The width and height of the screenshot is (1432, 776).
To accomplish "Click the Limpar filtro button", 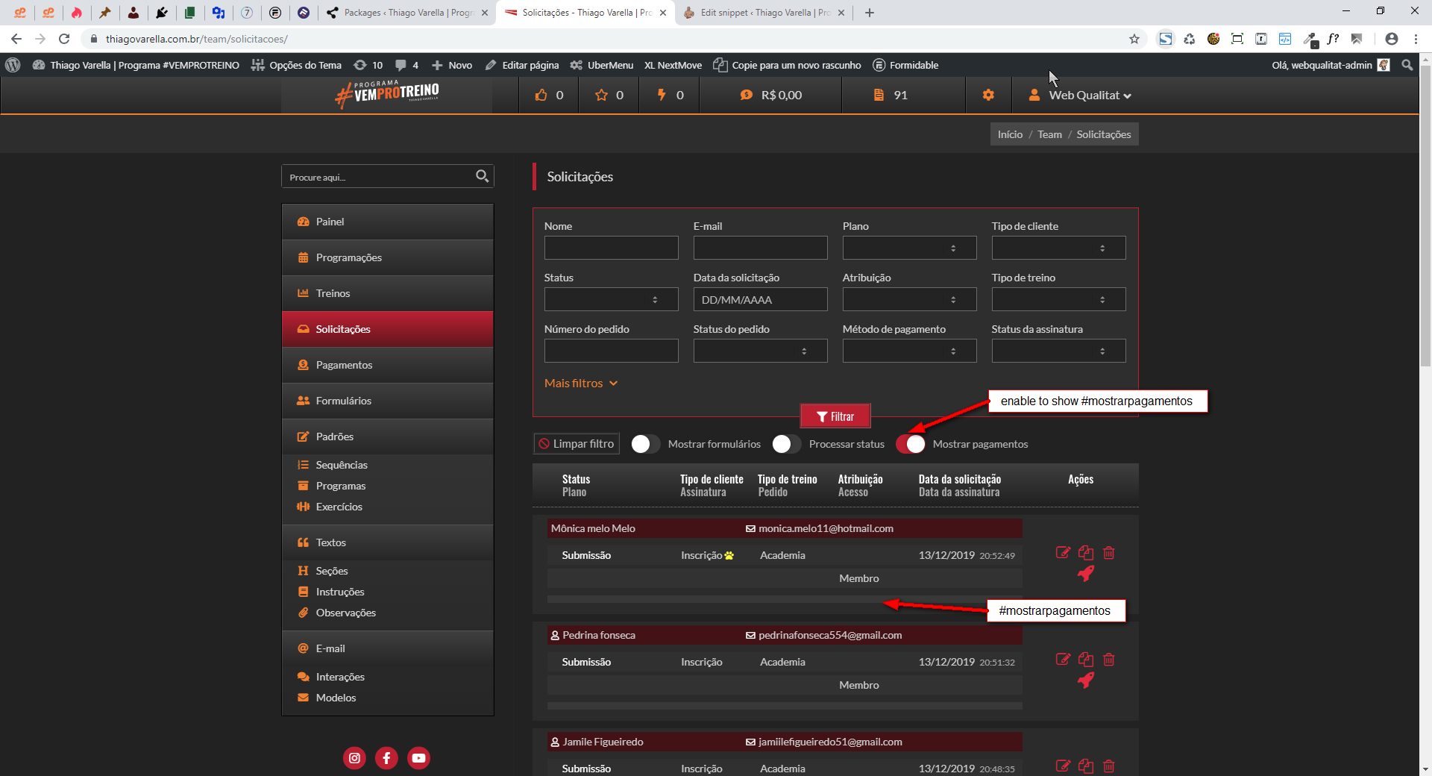I will pos(577,444).
